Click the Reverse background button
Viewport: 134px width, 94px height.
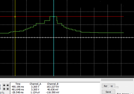tap(108, 86)
